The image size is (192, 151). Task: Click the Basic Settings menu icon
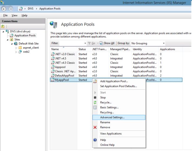point(95,107)
